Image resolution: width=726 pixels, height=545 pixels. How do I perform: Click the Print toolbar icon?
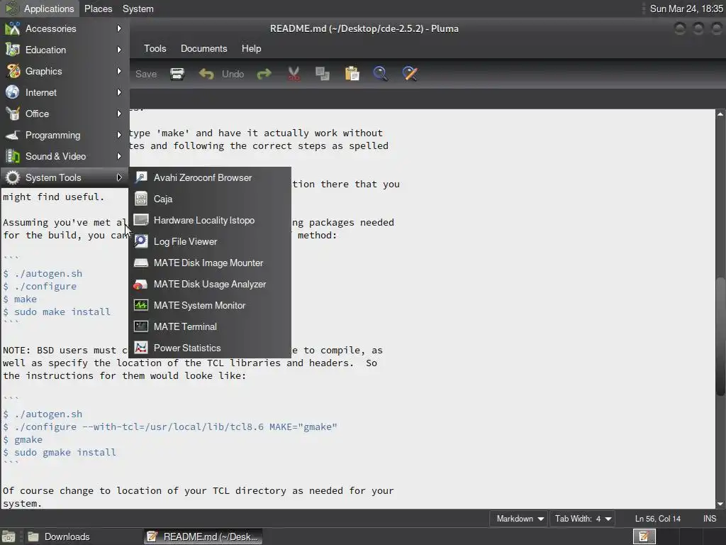click(177, 74)
